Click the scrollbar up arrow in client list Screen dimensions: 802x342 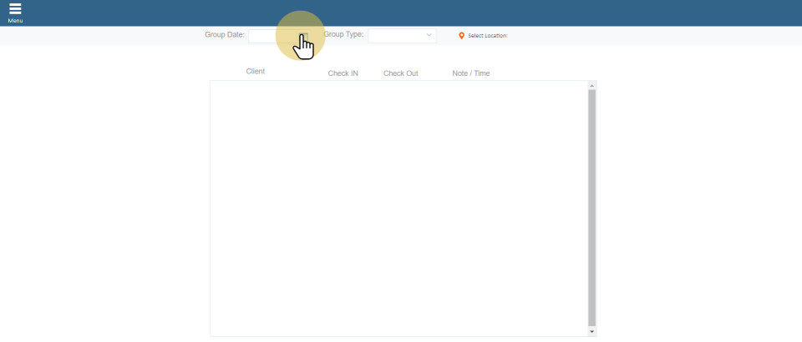[x=591, y=85]
